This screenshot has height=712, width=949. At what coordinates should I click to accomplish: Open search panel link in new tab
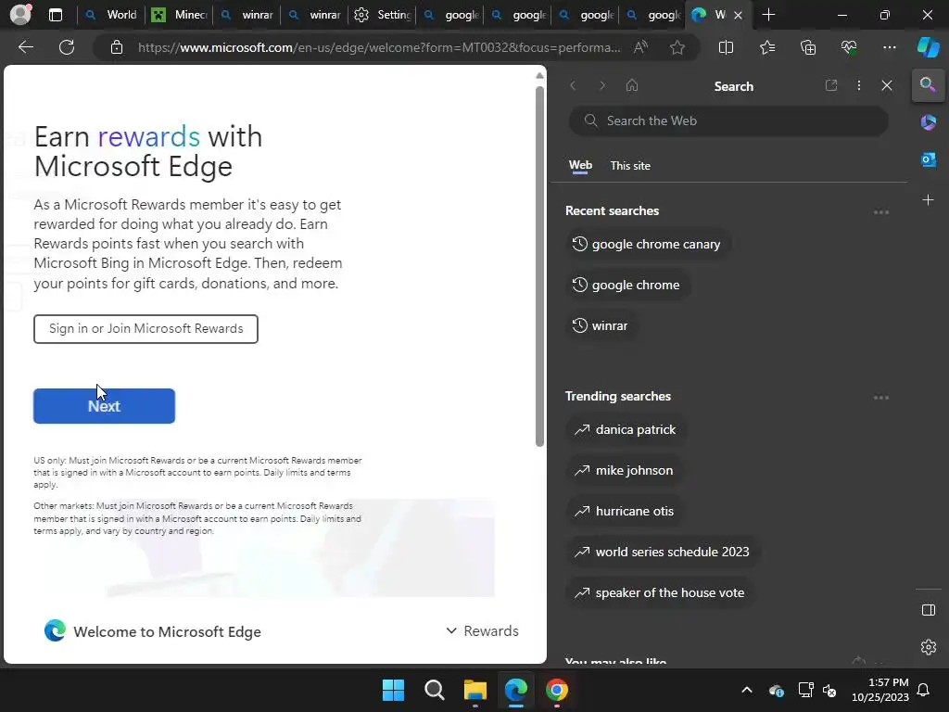coord(831,85)
